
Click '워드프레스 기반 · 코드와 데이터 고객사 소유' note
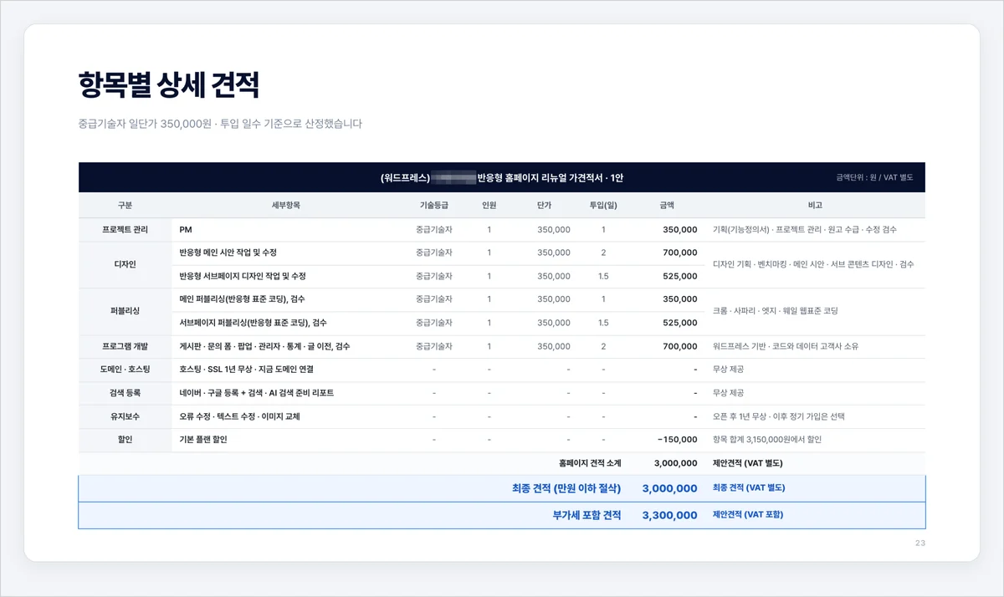coord(785,346)
